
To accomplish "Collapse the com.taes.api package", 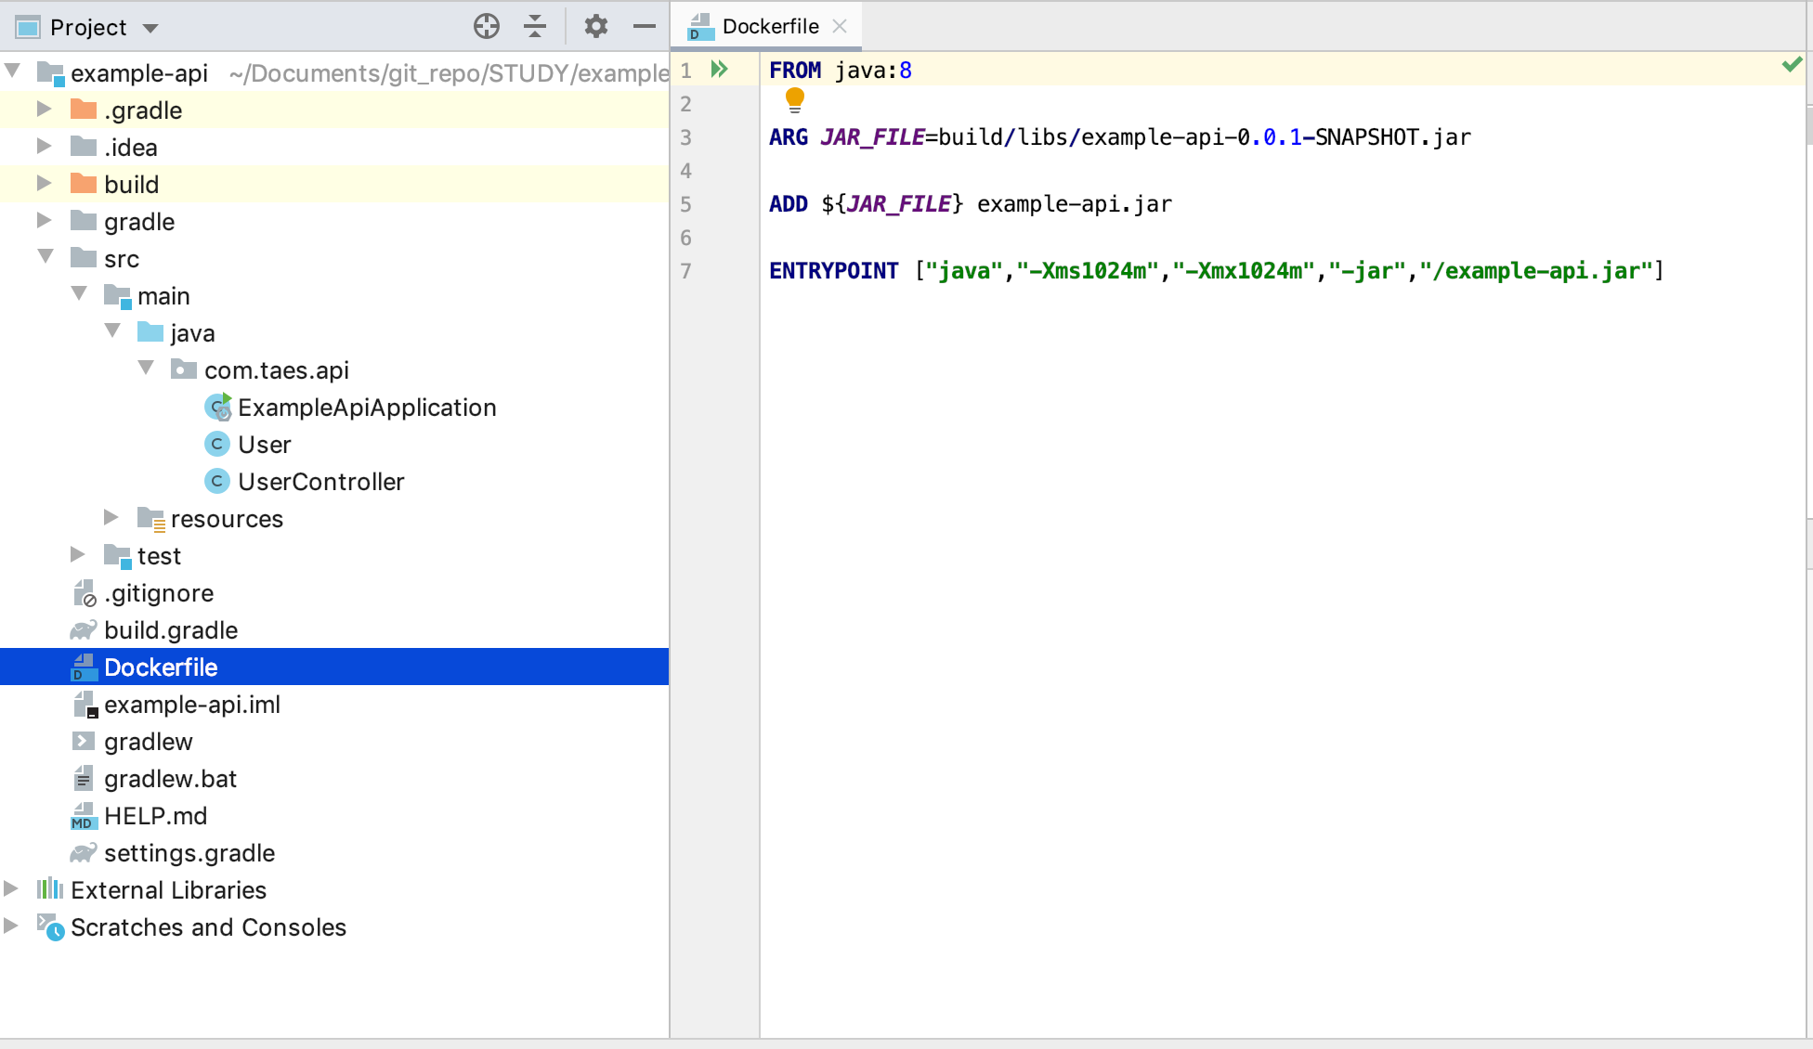I will (x=146, y=368).
